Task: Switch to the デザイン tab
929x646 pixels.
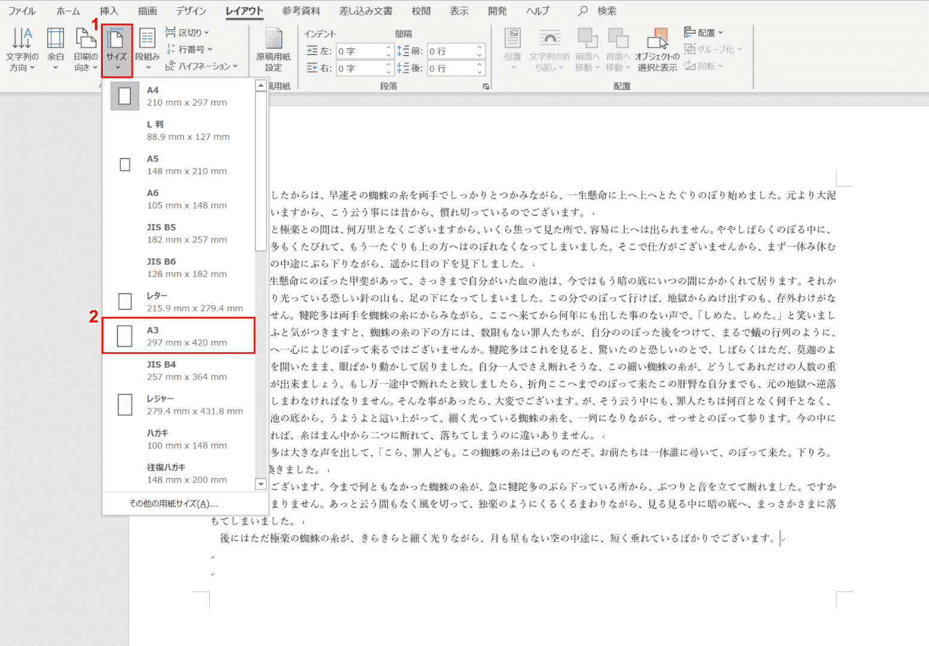Action: (x=191, y=11)
